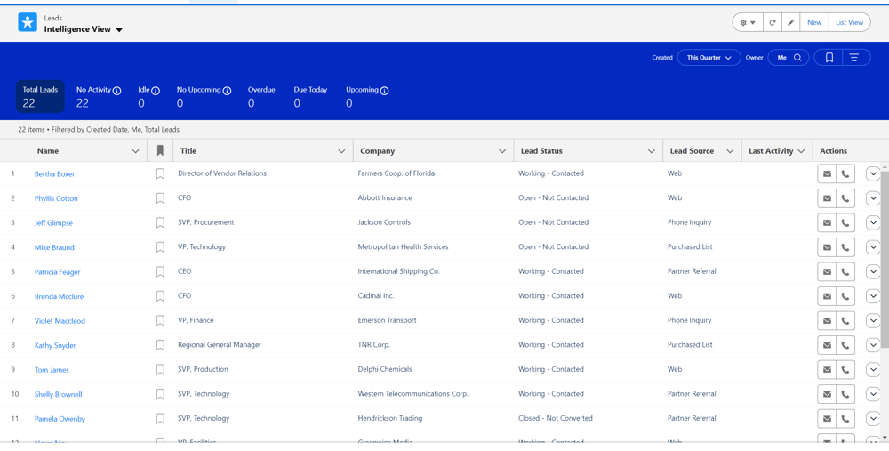Email Mike Braund
889x451 pixels.
827,247
